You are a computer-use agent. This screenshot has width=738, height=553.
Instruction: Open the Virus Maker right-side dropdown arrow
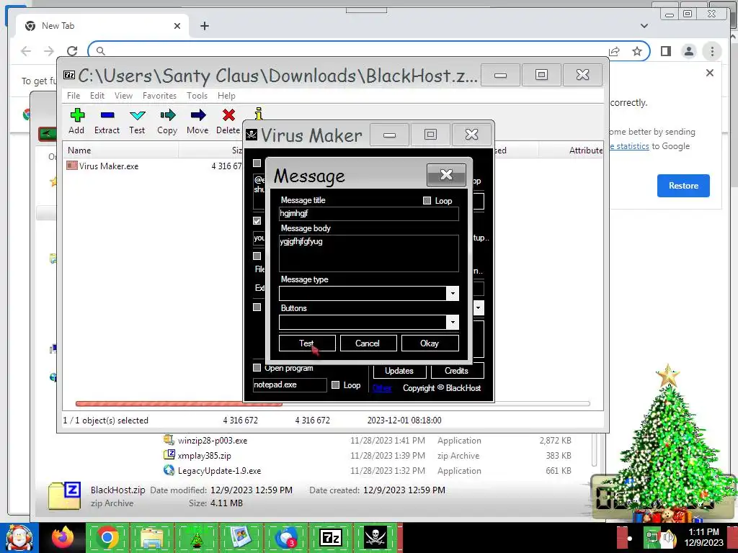tap(479, 308)
